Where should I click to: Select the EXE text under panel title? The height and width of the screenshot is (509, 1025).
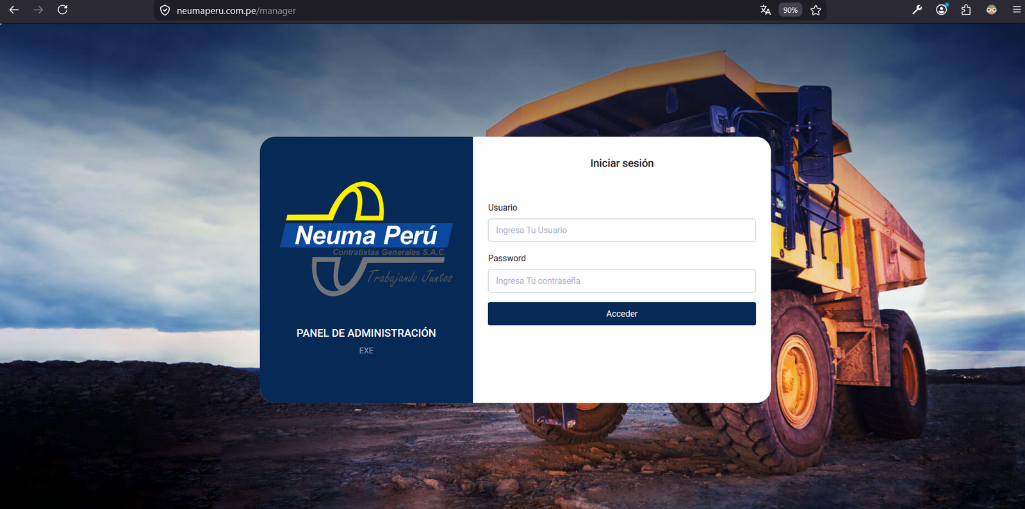(x=366, y=351)
